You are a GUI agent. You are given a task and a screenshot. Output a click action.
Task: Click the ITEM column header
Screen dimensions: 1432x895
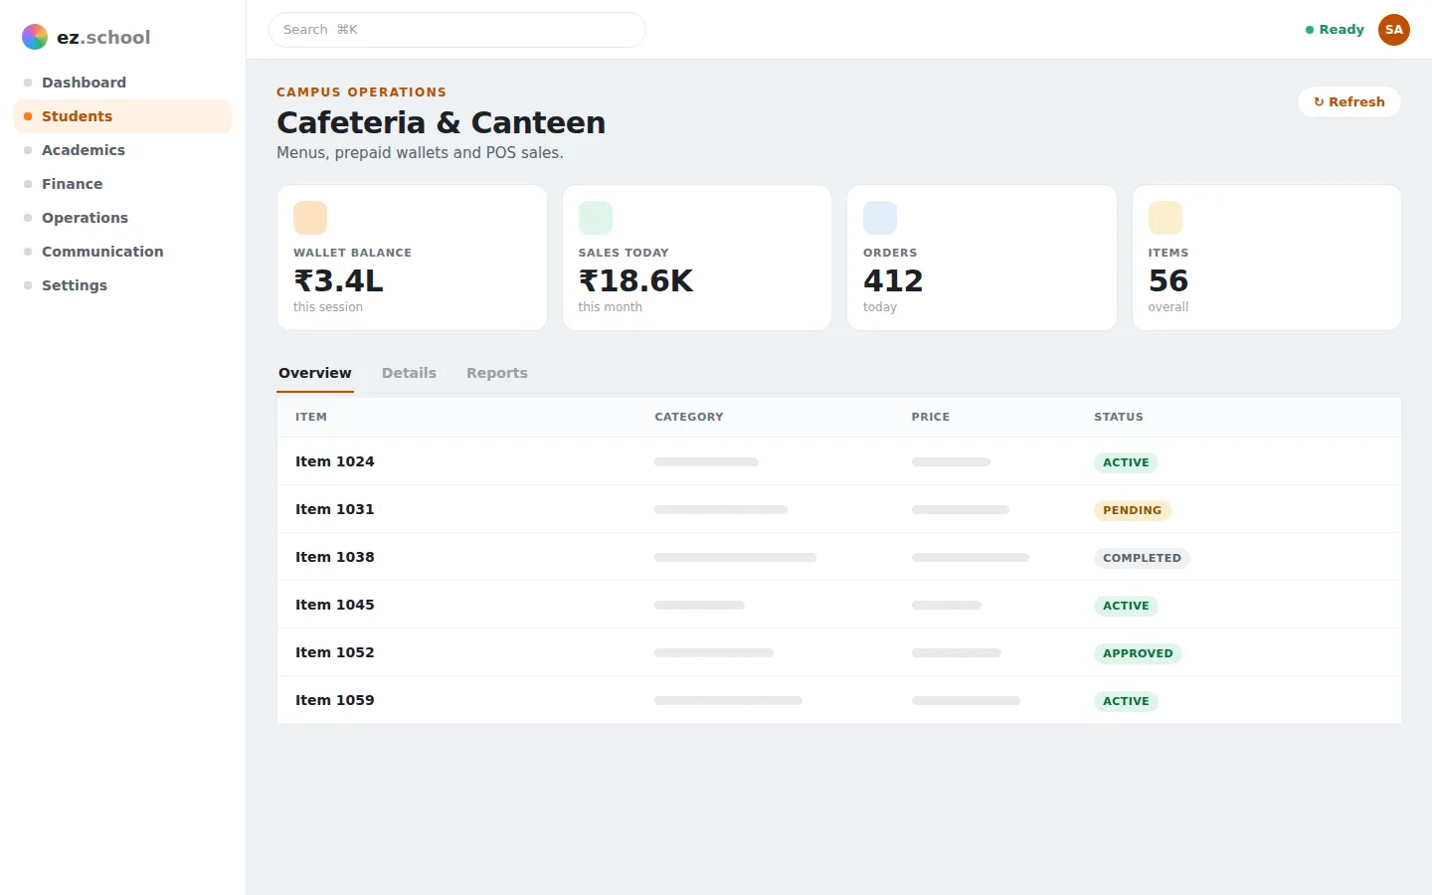tap(311, 417)
